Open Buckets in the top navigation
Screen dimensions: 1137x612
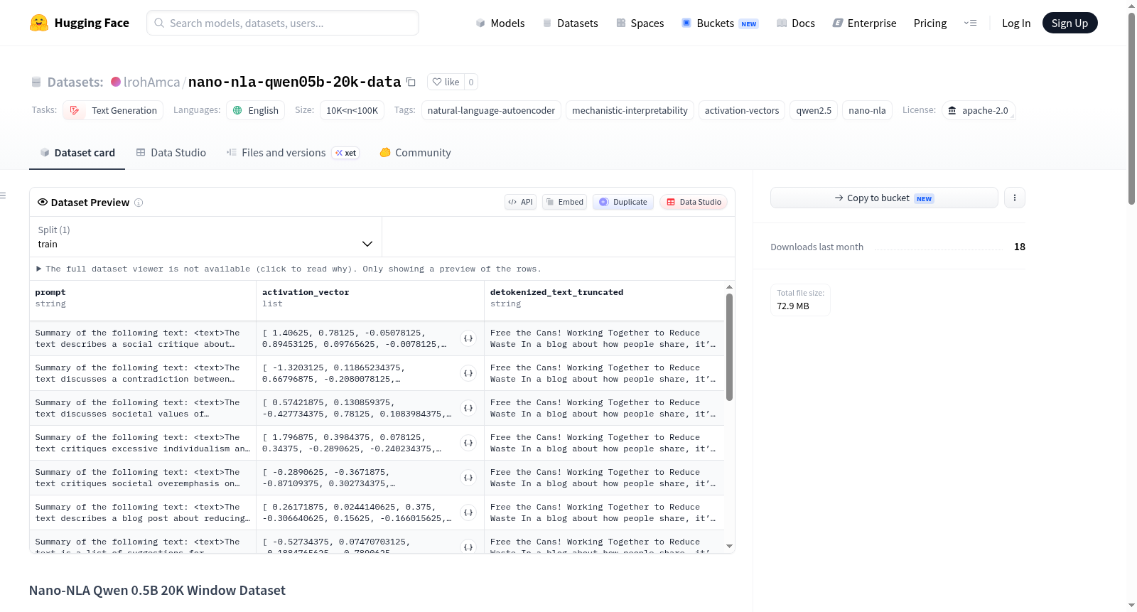720,23
